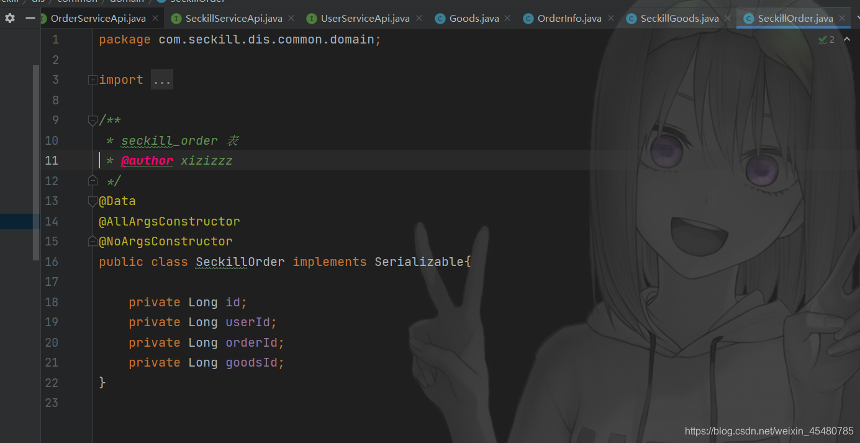
Task: Click the @Data annotation
Action: point(117,201)
